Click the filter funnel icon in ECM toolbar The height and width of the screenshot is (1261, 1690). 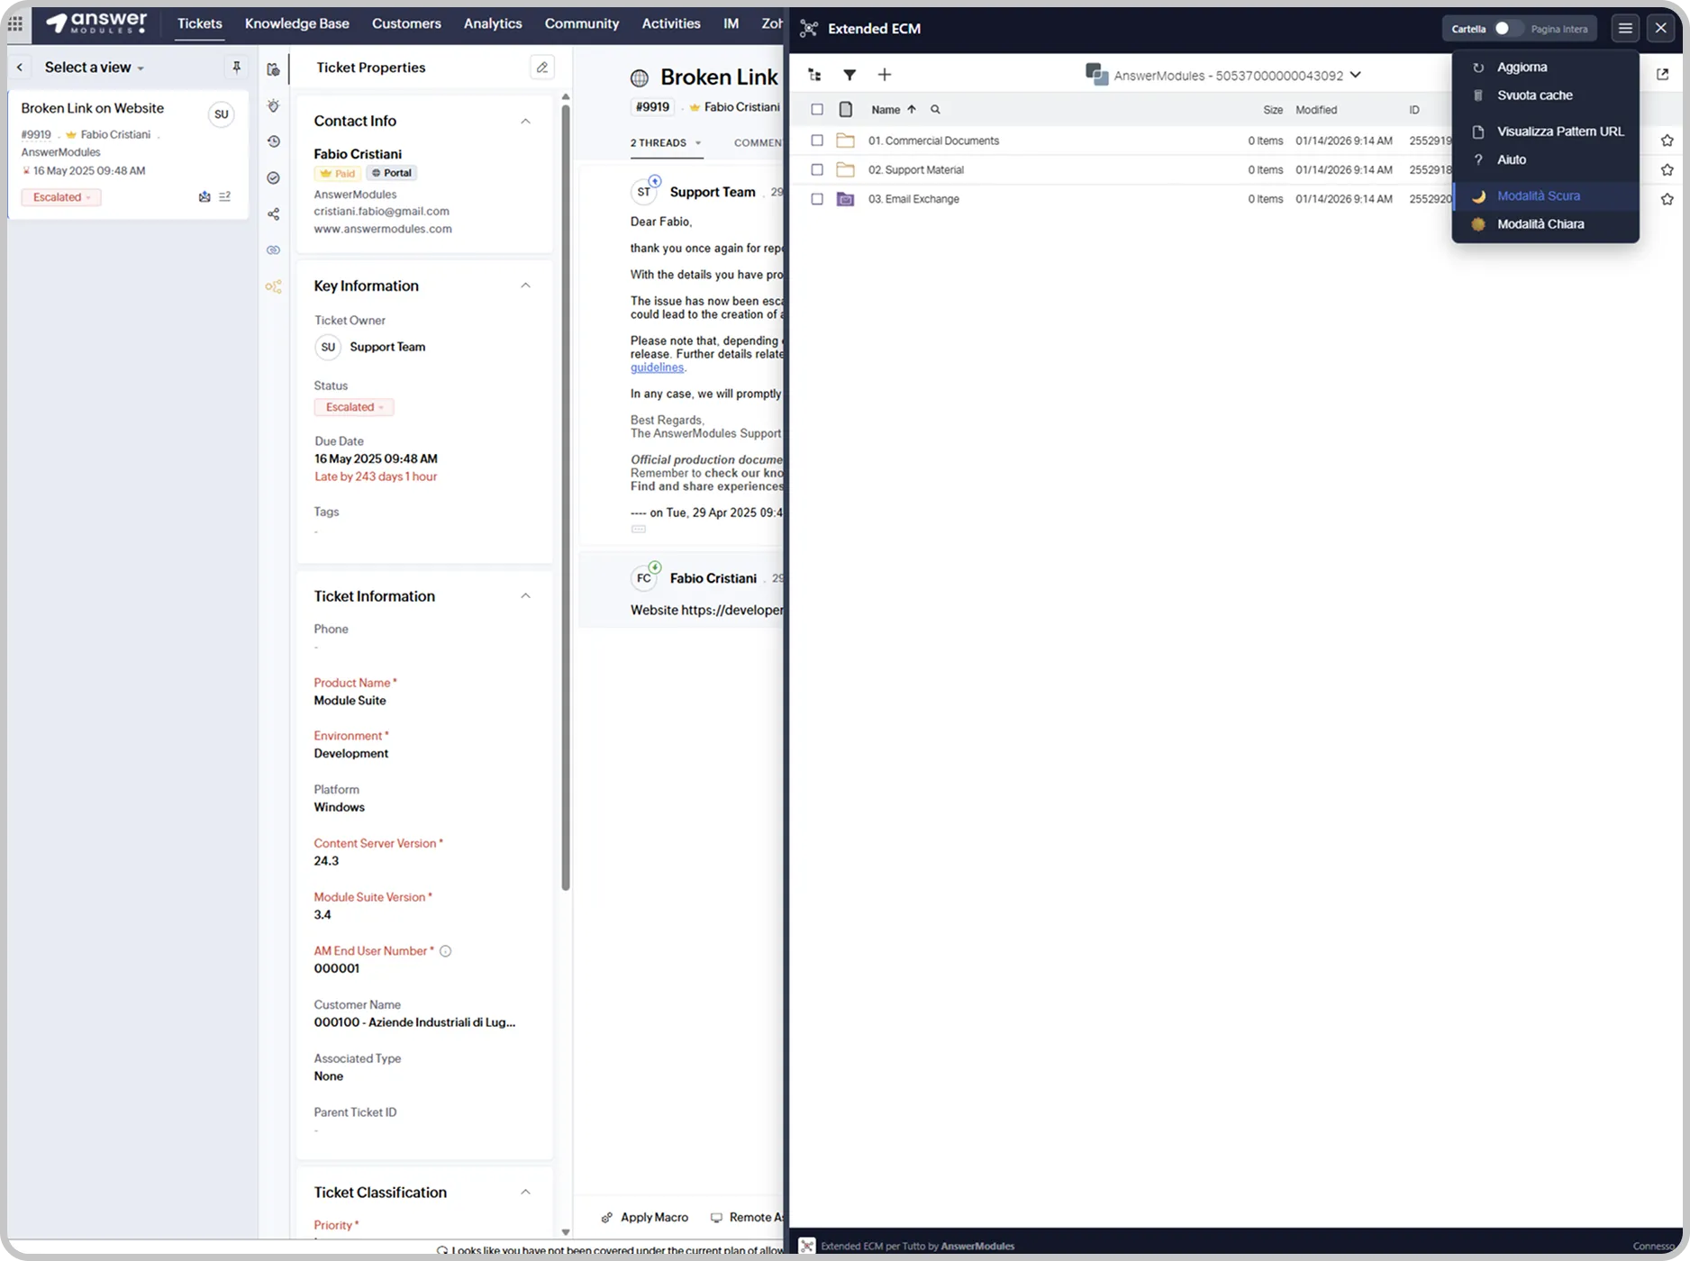pos(849,76)
